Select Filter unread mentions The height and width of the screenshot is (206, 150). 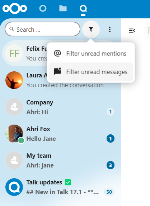[91, 53]
